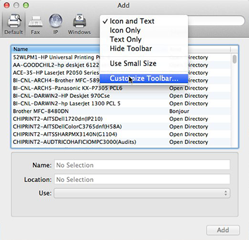This screenshot has width=249, height=240.
Task: Select BI-CNL-DARWIN2-hp LaserJet 1300 PCL 5
Action: point(121,103)
